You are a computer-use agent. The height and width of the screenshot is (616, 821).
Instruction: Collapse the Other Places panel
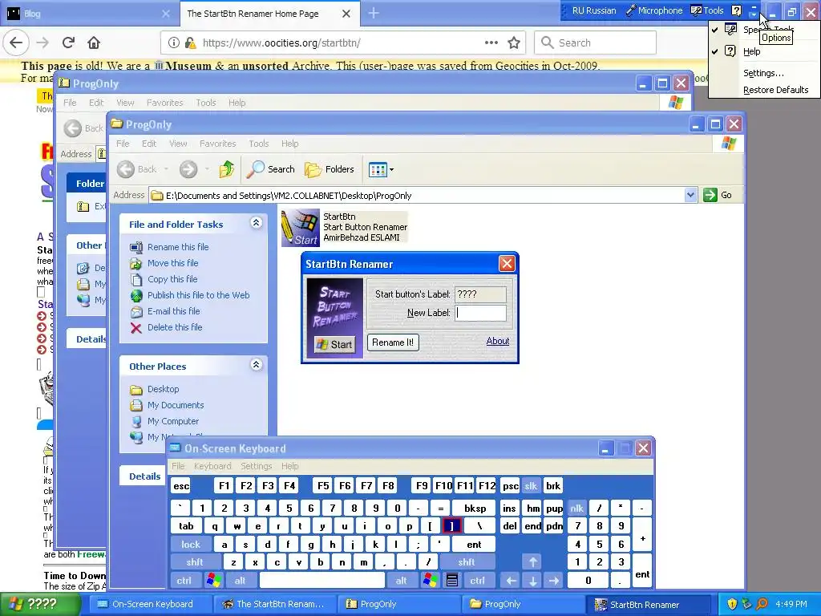(x=256, y=365)
